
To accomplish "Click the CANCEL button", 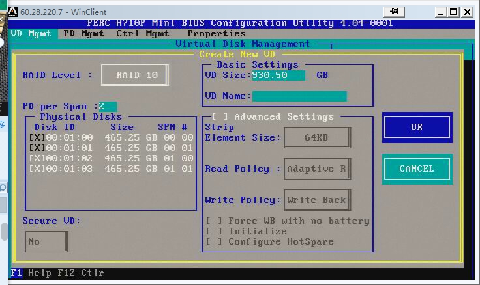I will [x=417, y=169].
